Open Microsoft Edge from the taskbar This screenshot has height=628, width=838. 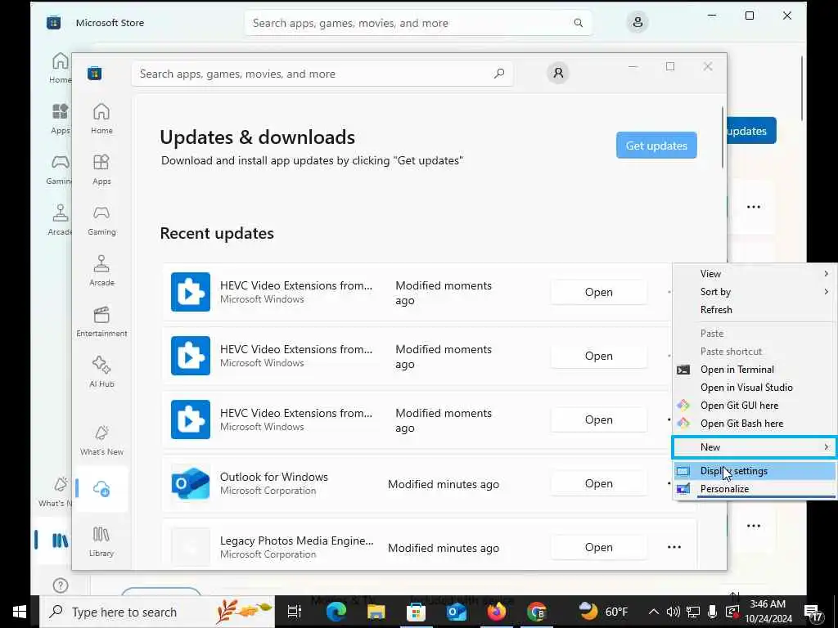coord(336,612)
